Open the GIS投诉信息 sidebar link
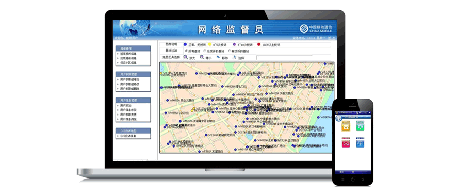 (128, 136)
